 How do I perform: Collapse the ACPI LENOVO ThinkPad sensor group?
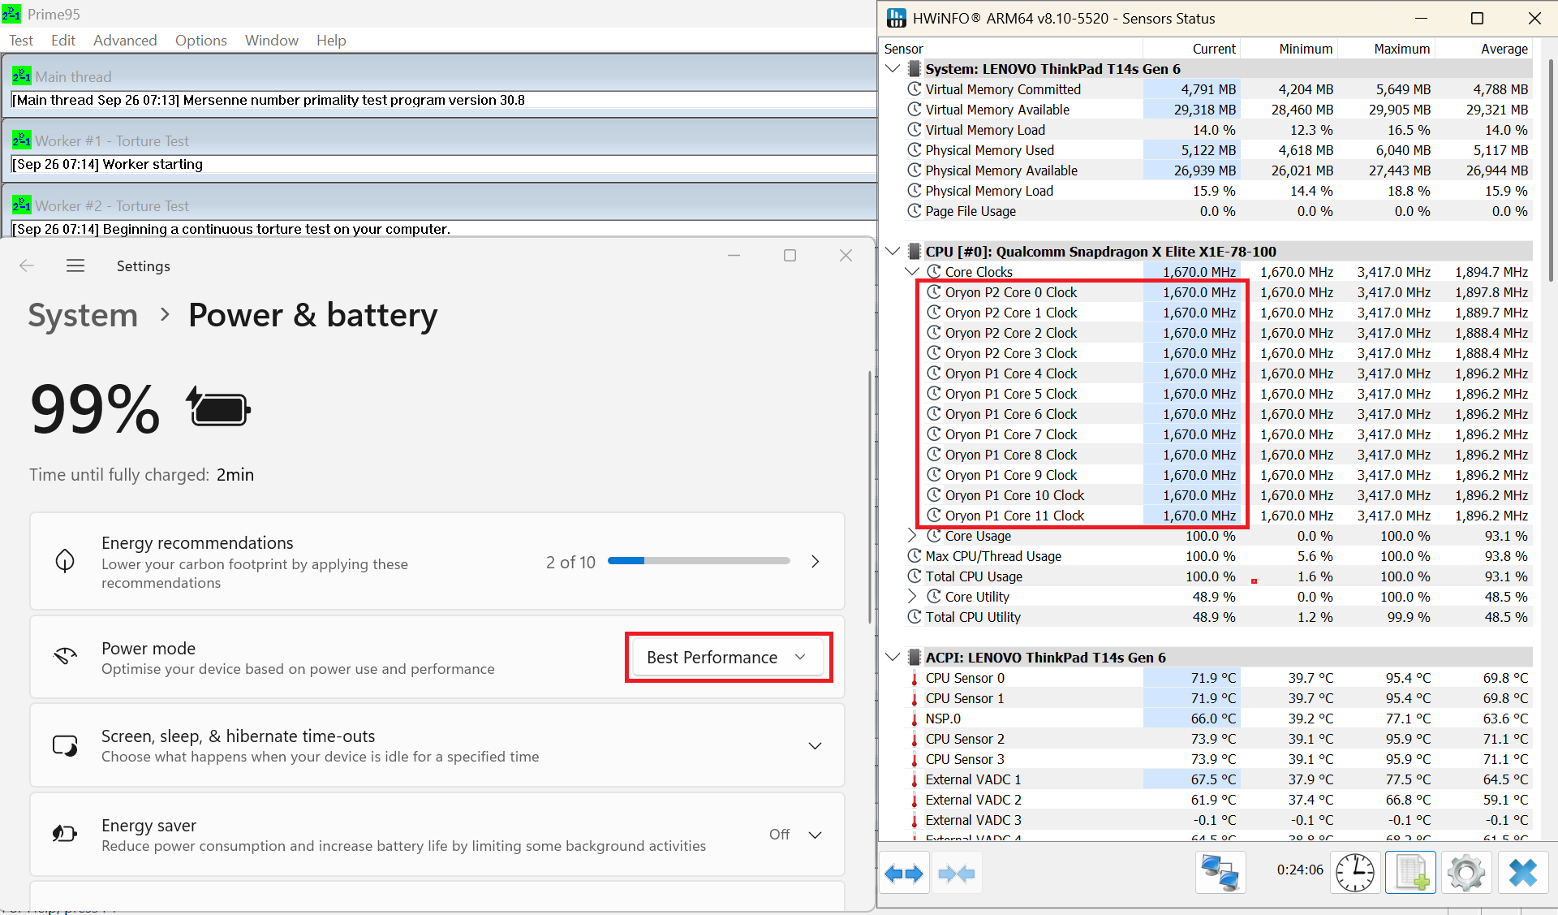coord(893,658)
